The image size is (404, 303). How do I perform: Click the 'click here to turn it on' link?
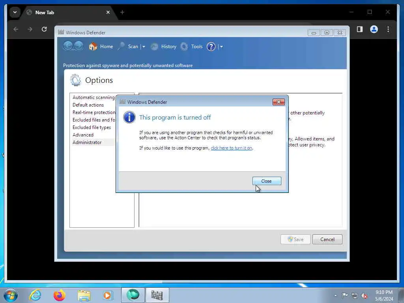click(x=231, y=148)
